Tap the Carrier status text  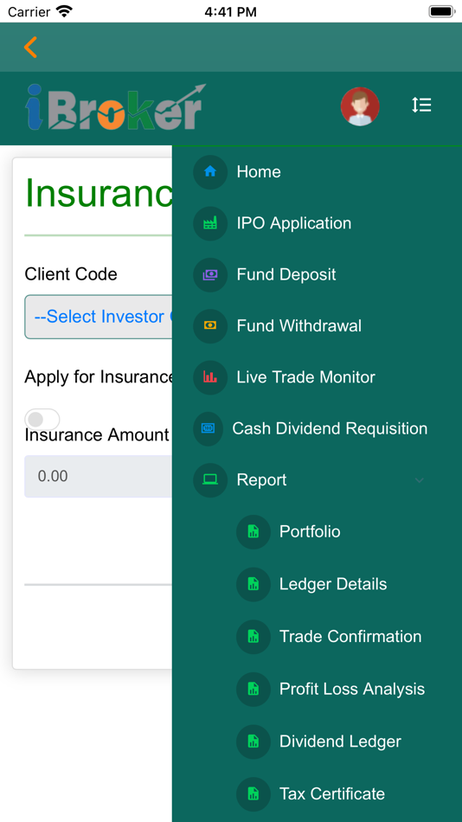[x=29, y=11]
